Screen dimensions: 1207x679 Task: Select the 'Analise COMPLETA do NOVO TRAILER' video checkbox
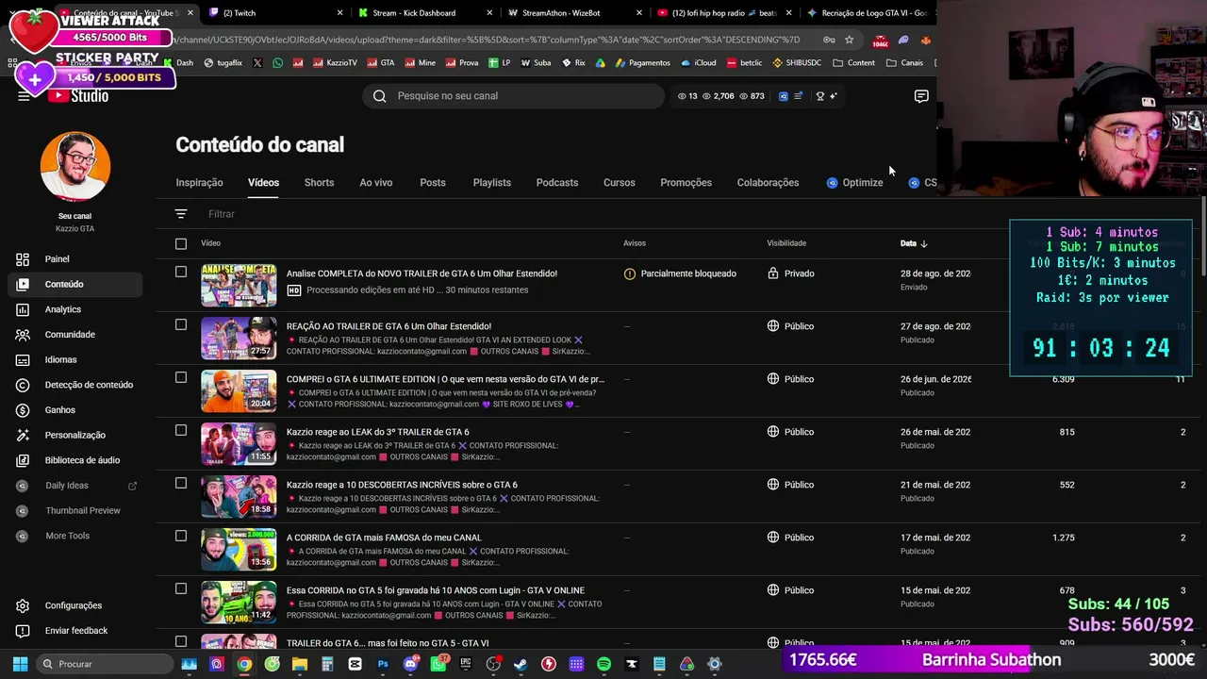(181, 273)
